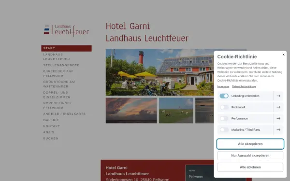Screen dimensions: 290x181
Task: Click the main hotel and lighthouse photo
Action: 160,72
